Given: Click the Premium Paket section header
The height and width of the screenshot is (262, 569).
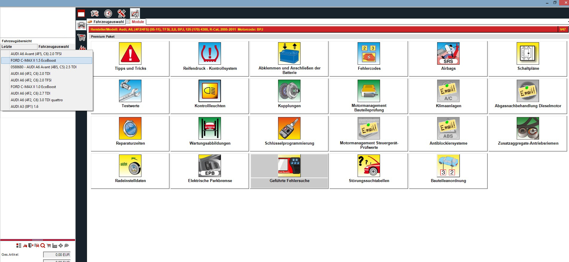Looking at the screenshot, I should (103, 37).
